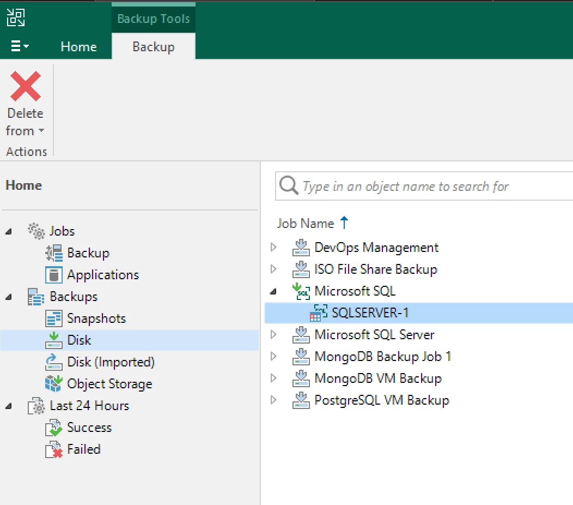Select the ISO File Share Backup row
The width and height of the screenshot is (573, 505).
(376, 269)
